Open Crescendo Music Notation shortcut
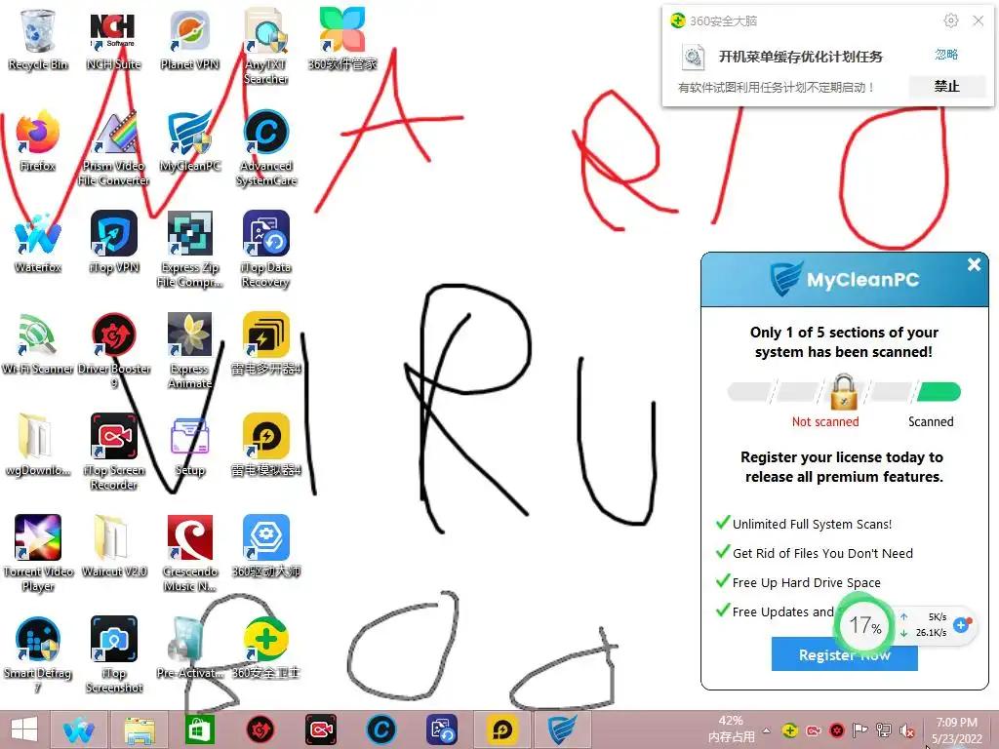The width and height of the screenshot is (999, 749). (190, 553)
